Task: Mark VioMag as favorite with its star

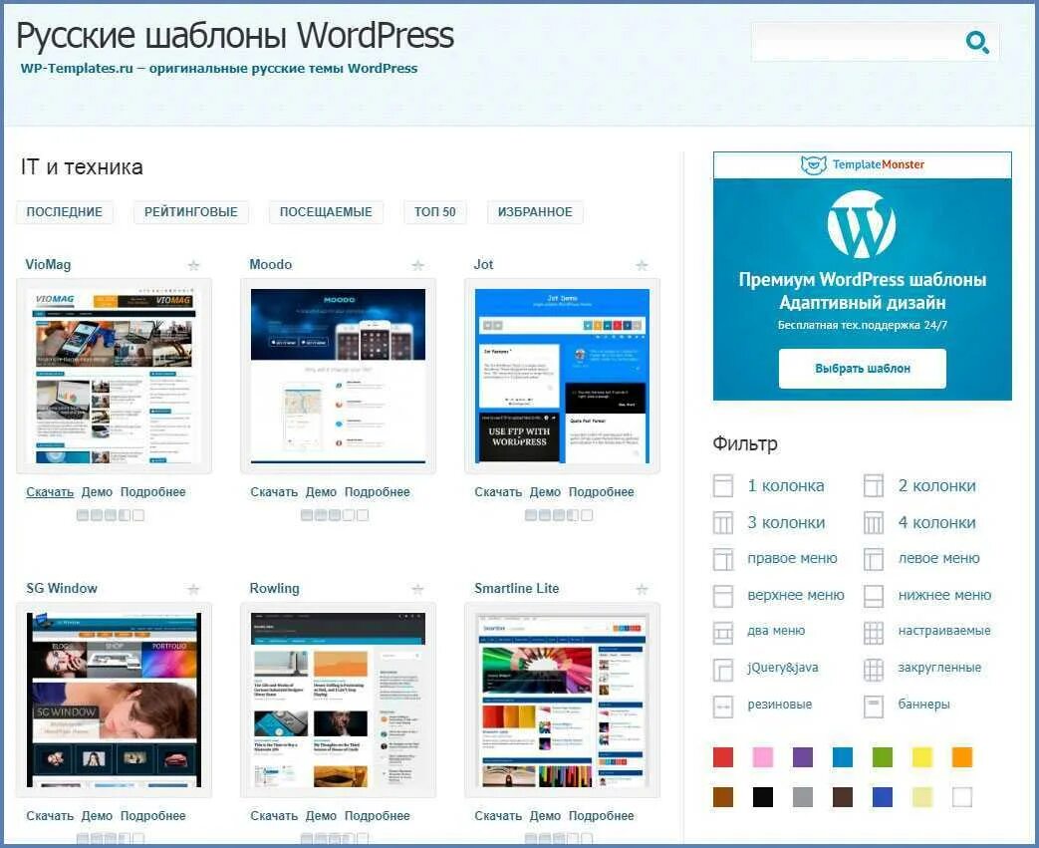Action: 193,265
